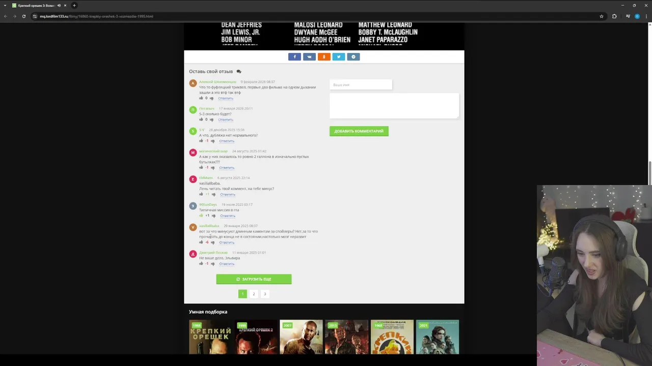Open the browser Extensions puzzle icon
The image size is (652, 366).
tap(614, 16)
